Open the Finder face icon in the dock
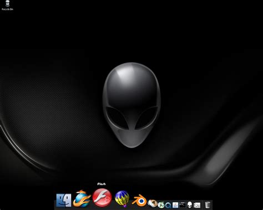The image size is (263, 210). (x=63, y=200)
